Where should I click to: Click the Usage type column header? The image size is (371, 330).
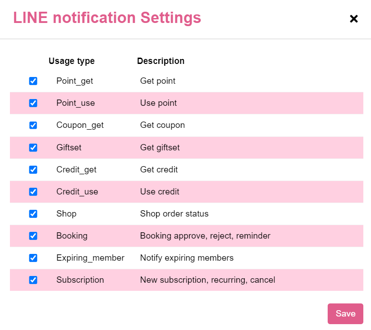click(x=72, y=61)
